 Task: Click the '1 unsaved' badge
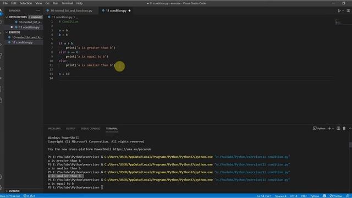(35, 17)
